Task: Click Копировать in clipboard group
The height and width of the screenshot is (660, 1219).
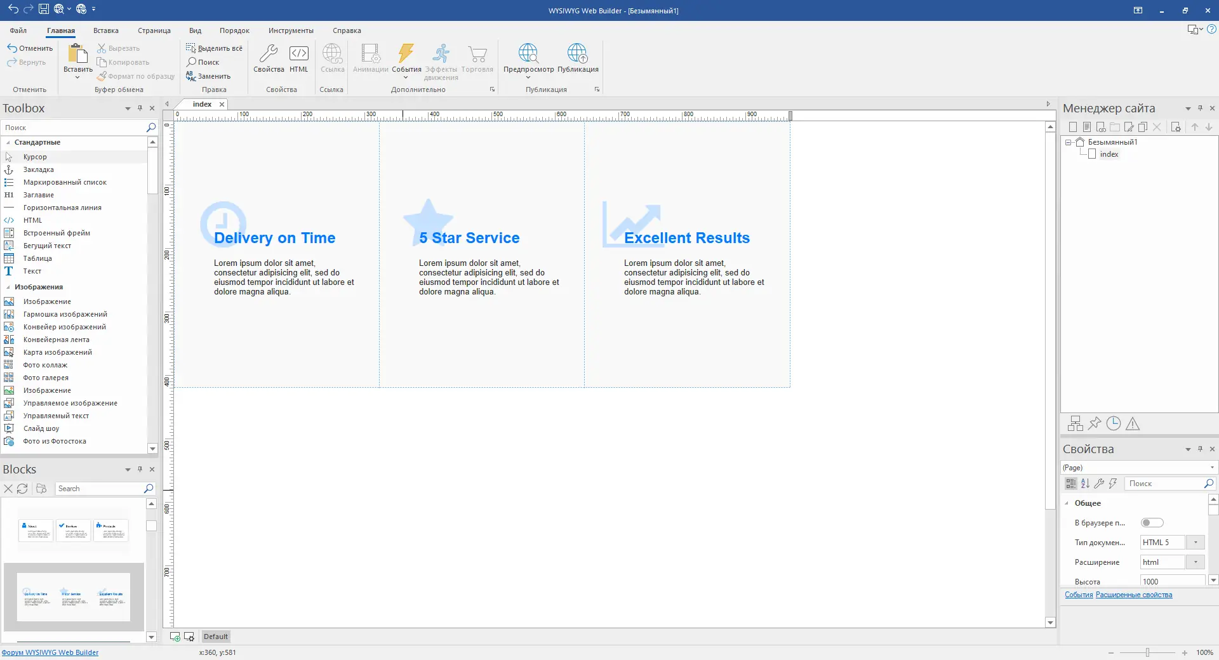Action: 123,62
